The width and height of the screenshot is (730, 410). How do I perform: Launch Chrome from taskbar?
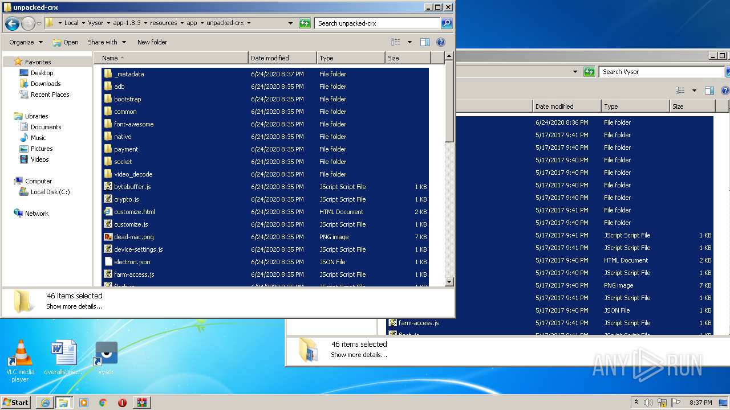click(103, 403)
